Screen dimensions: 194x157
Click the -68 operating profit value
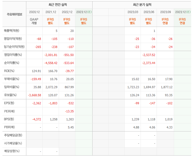tap(39, 39)
